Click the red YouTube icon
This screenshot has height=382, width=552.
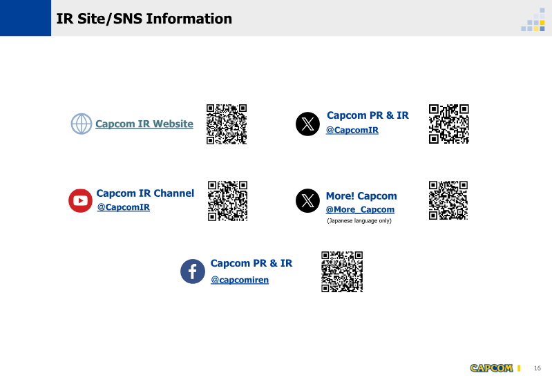point(80,200)
